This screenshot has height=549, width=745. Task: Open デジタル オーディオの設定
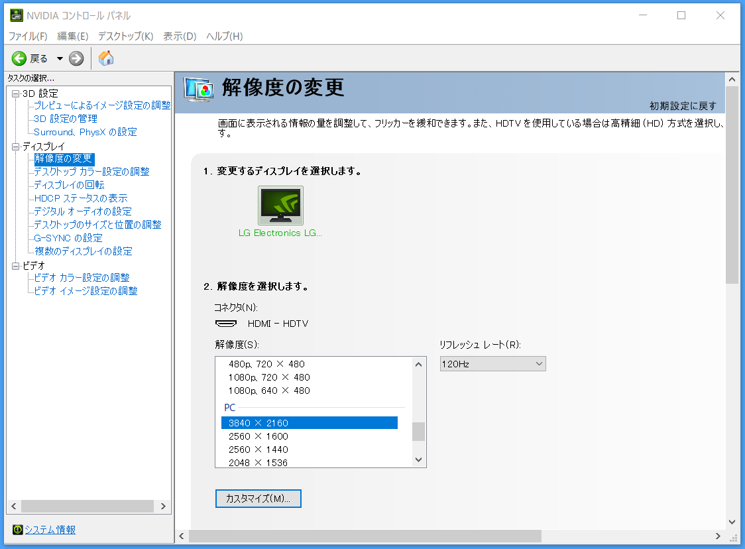(x=83, y=212)
